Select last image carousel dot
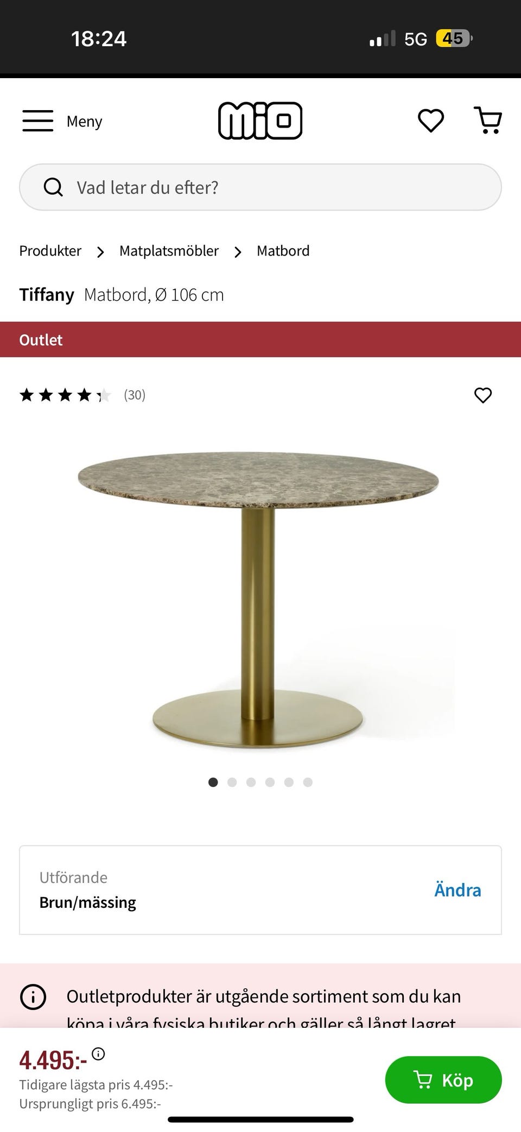The image size is (521, 1132). 308,782
